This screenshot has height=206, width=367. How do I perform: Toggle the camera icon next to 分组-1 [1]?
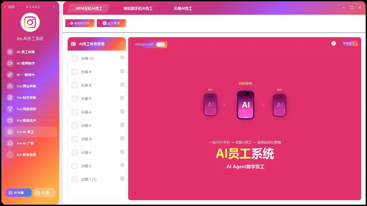click(122, 179)
